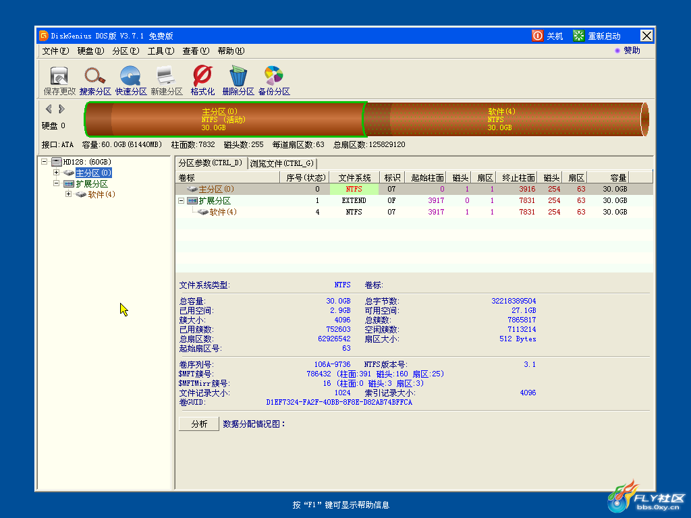The width and height of the screenshot is (691, 518).
Task: Select 扩展分区 name in partition table
Action: (215, 200)
